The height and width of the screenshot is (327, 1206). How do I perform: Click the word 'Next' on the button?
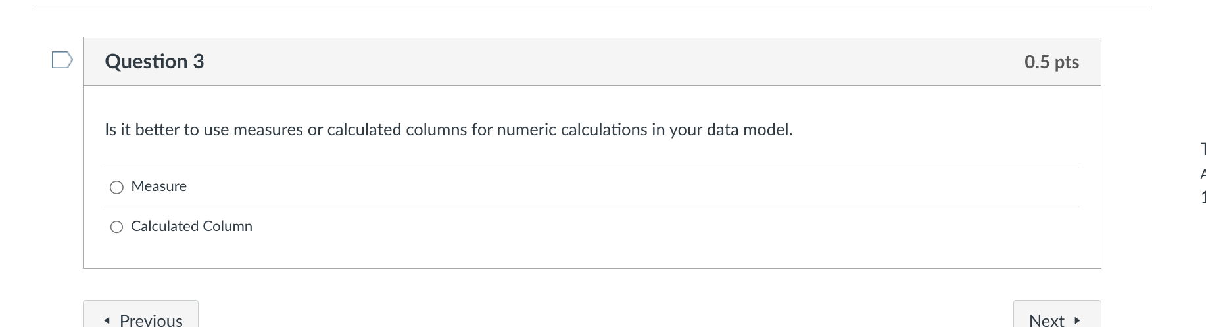point(1047,320)
